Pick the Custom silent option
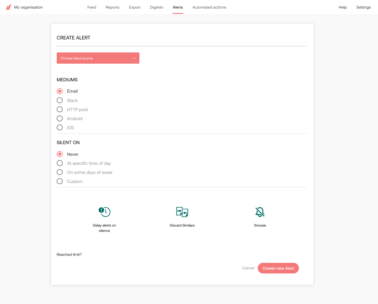The width and height of the screenshot is (378, 304). (x=60, y=181)
